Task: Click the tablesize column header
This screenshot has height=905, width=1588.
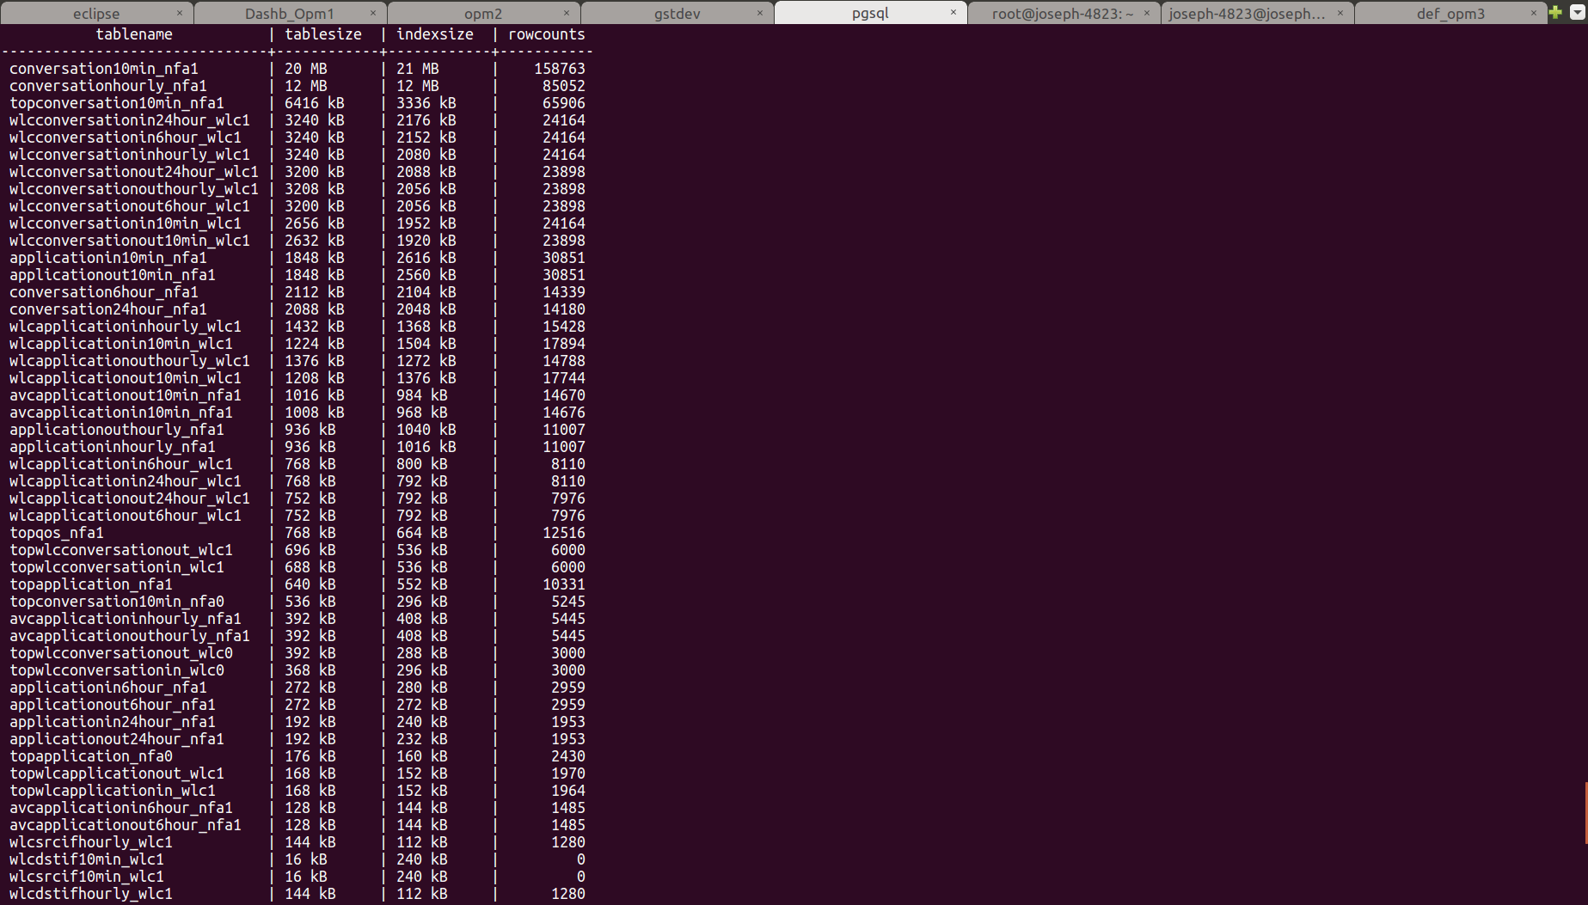Action: click(323, 34)
